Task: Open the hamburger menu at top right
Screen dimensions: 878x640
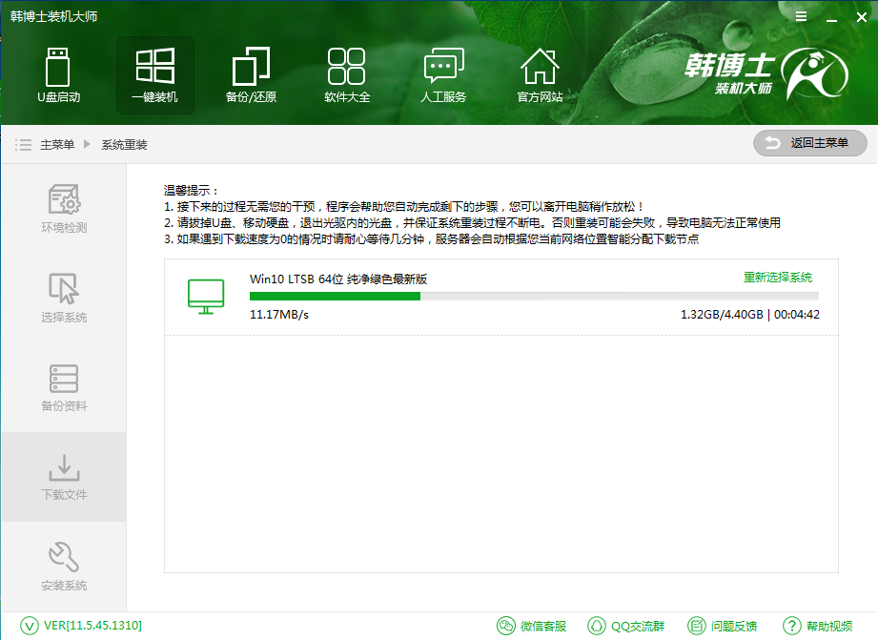Action: click(x=800, y=15)
